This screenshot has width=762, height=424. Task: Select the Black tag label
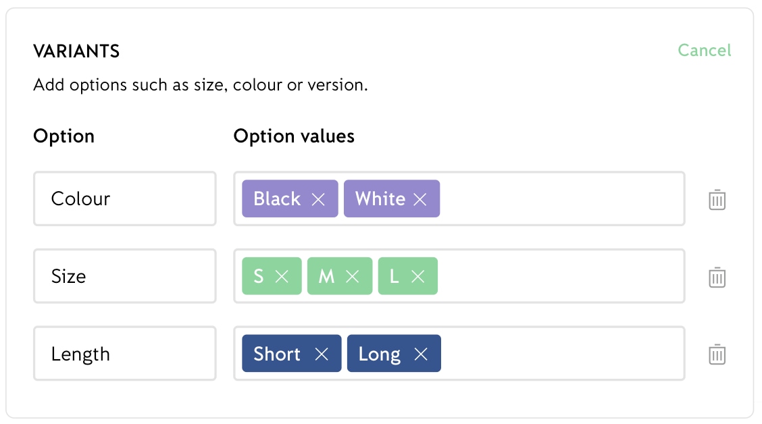point(277,198)
